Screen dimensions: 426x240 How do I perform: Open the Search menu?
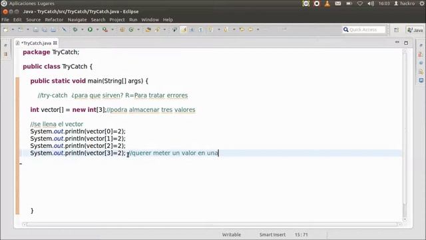pos(98,19)
